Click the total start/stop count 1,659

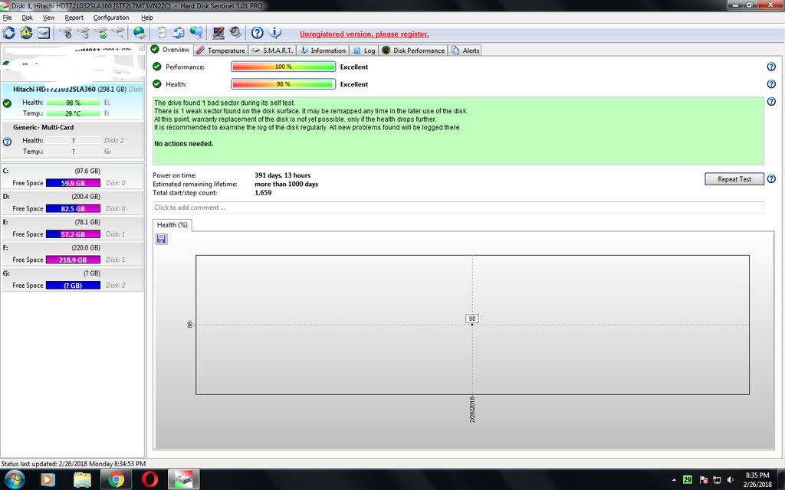[263, 192]
